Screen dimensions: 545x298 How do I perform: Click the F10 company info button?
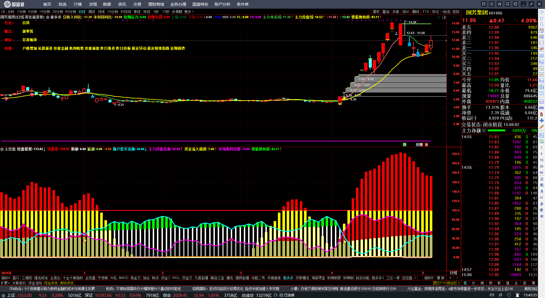click(426, 12)
